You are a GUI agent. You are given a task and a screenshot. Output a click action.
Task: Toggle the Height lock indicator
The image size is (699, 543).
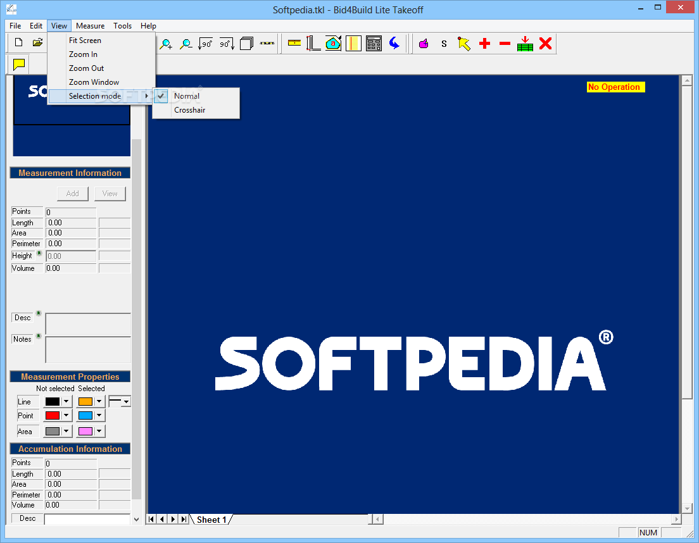tap(39, 253)
